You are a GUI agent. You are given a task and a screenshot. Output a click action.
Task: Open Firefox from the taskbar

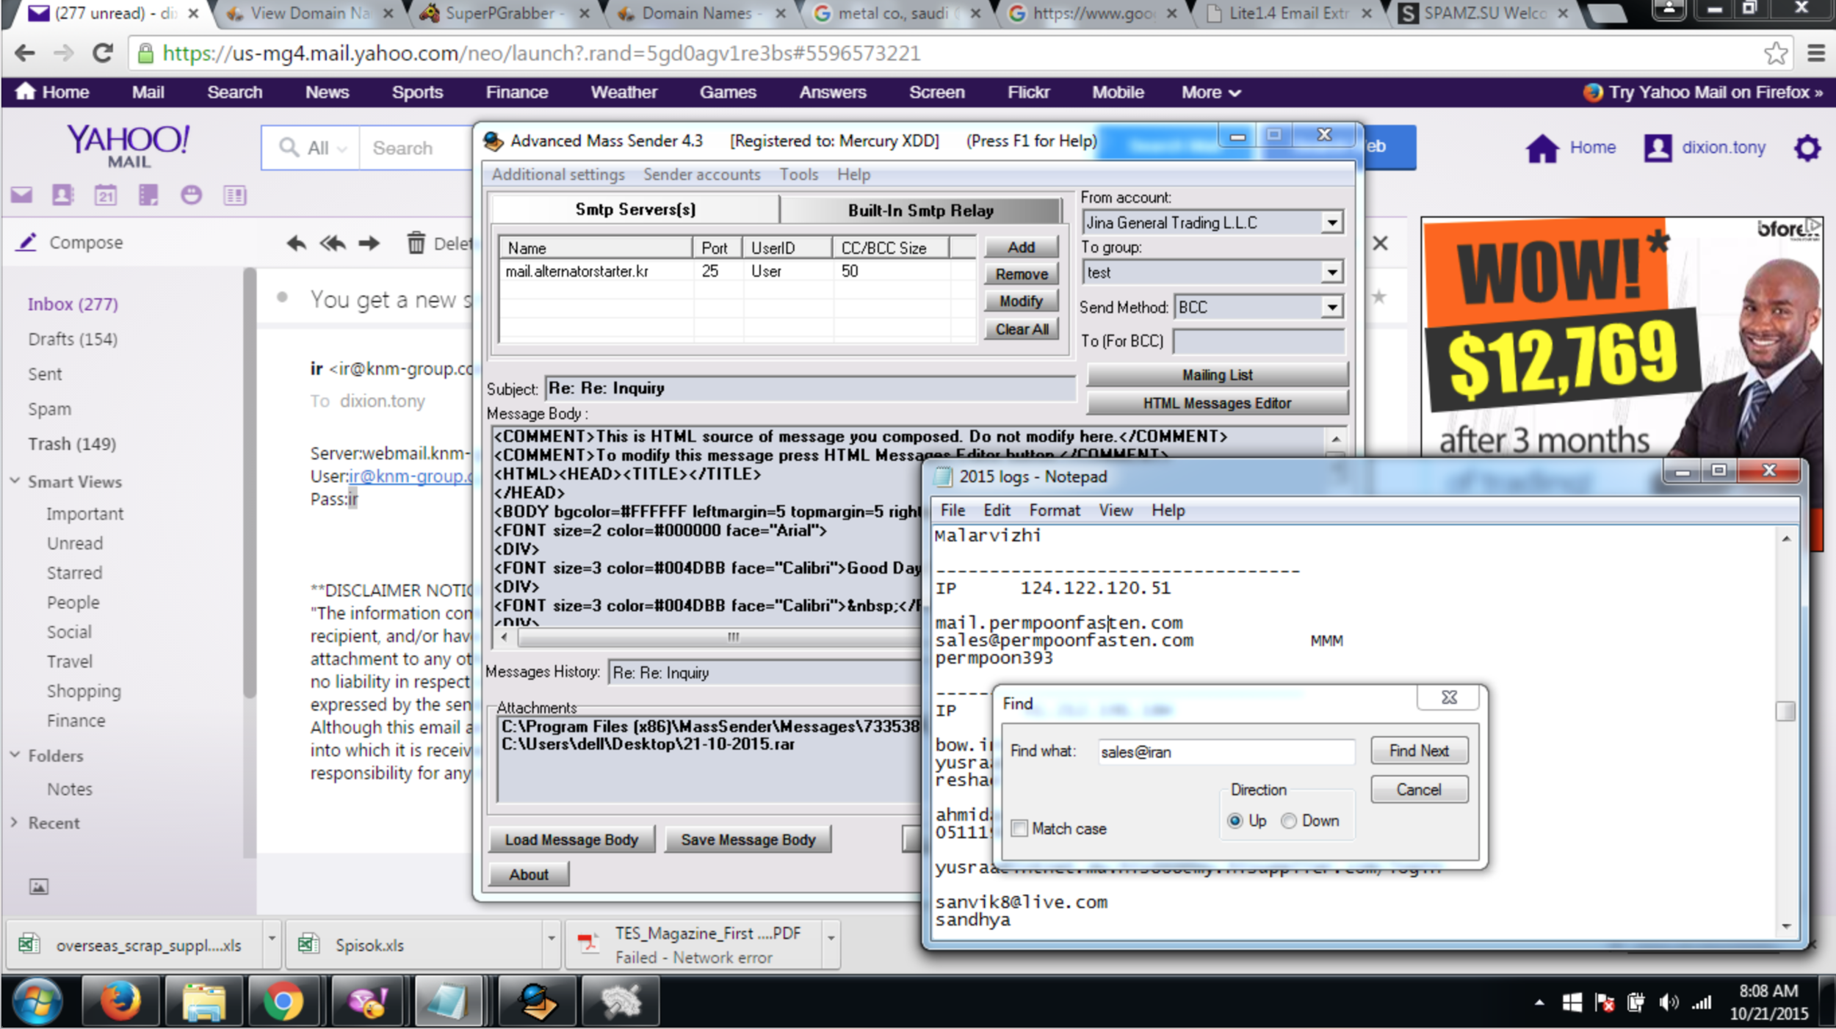[x=120, y=1001]
